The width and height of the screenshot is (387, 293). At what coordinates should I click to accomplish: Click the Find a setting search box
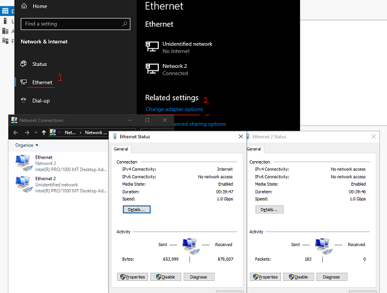coord(75,24)
